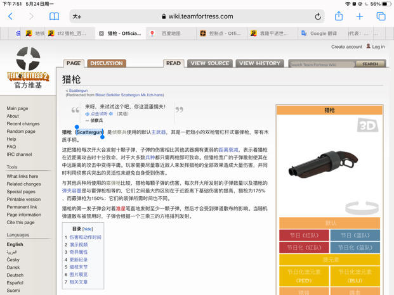Screen dimensions: 394x295
Task: Open Random page in sidebar
Action: click(x=21, y=131)
